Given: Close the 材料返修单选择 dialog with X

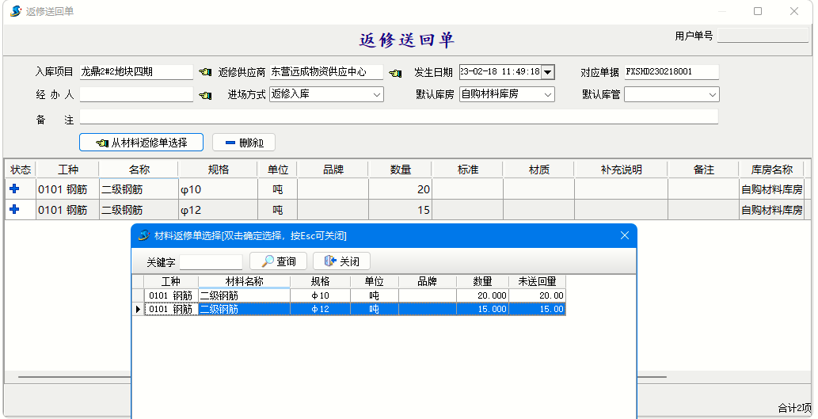Looking at the screenshot, I should click(624, 235).
